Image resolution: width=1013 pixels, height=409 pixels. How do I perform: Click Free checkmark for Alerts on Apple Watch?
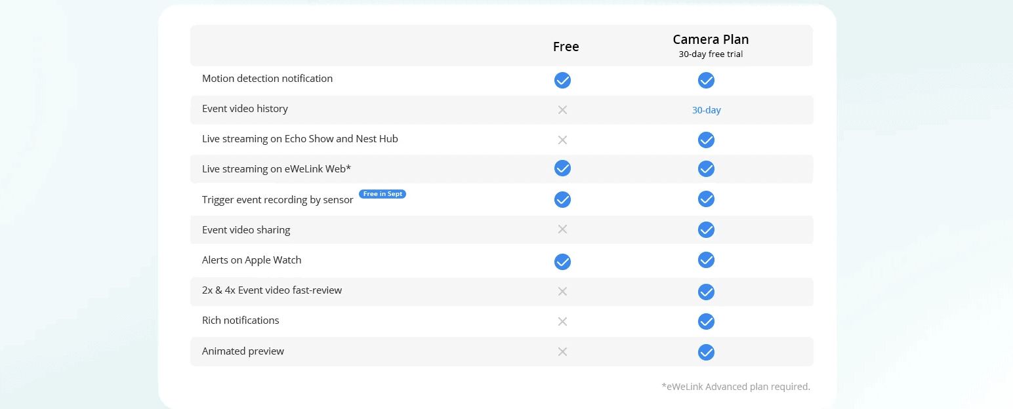click(562, 262)
